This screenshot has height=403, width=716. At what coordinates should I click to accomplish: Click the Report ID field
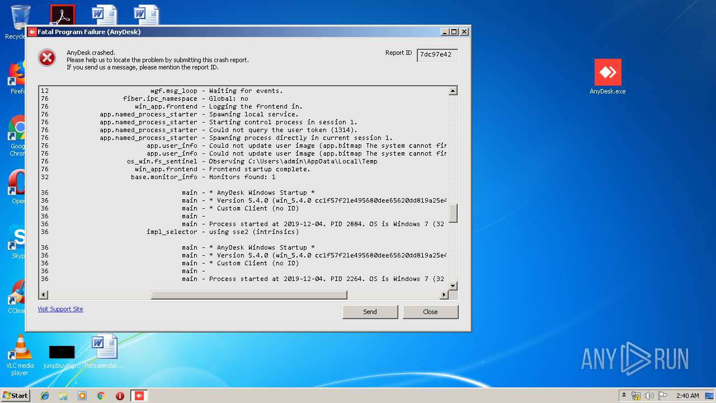(x=437, y=55)
